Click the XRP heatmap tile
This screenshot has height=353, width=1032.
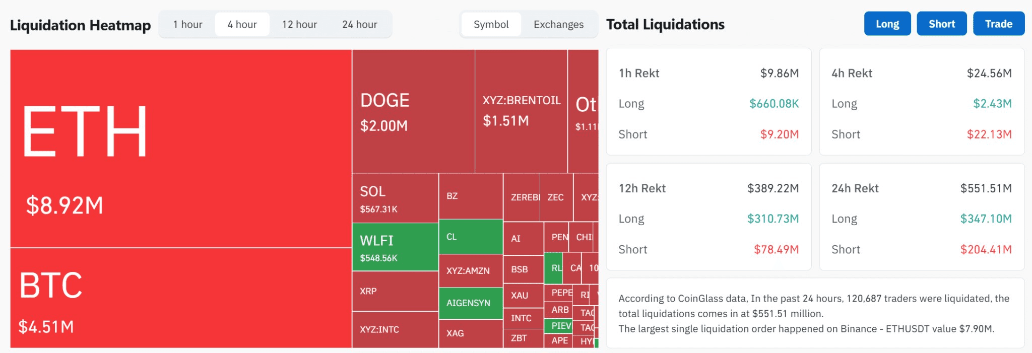coord(395,291)
